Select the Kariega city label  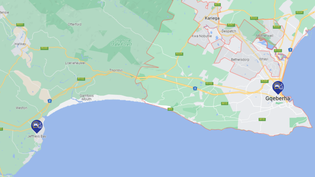click(x=212, y=18)
